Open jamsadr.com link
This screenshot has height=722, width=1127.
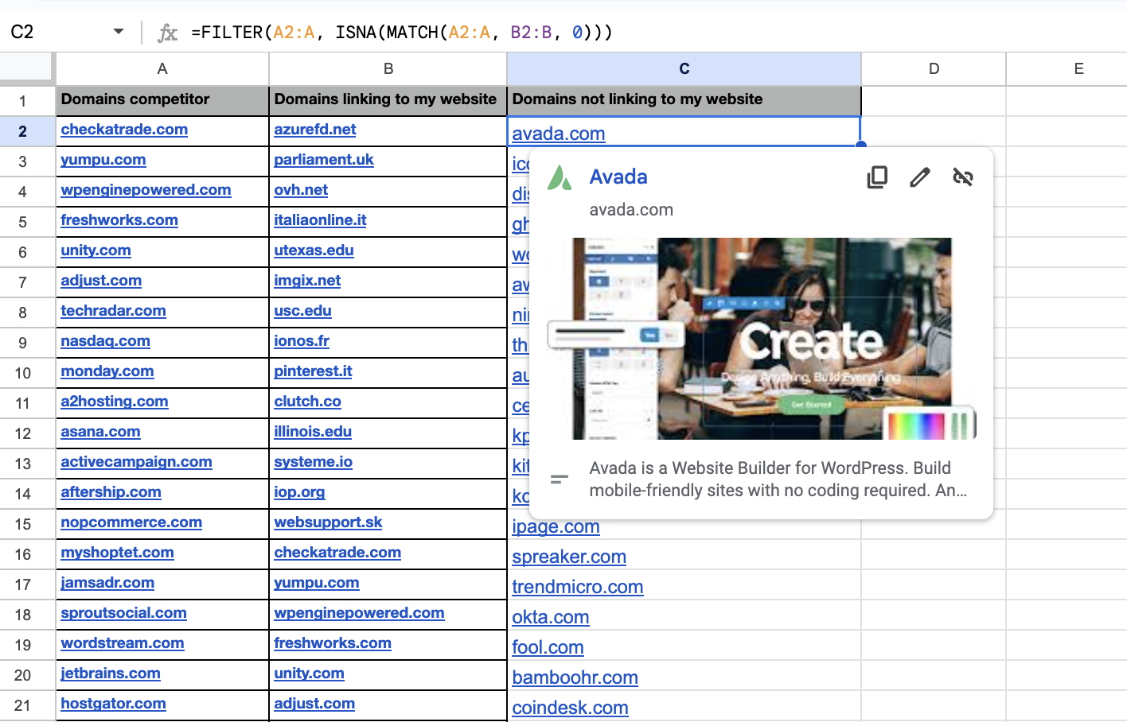click(x=107, y=583)
